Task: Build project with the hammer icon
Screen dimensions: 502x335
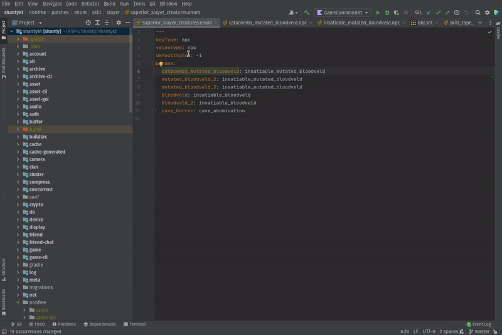Action: pos(307,13)
